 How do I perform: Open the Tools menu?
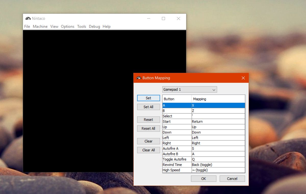click(x=82, y=26)
